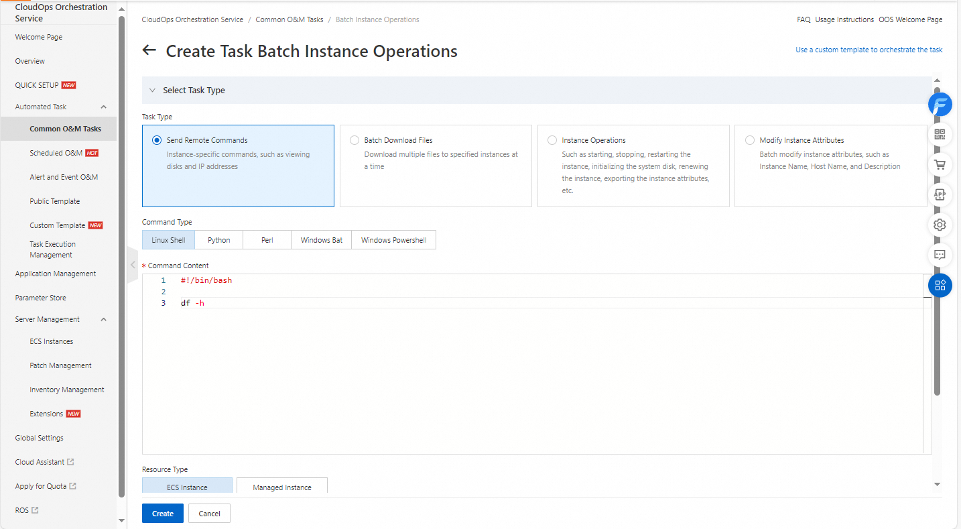Switch command type to Perl
Viewport: 961px width, 529px height.
pos(267,240)
